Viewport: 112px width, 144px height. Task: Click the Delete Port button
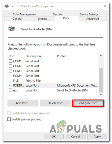pyautogui.click(x=55, y=103)
